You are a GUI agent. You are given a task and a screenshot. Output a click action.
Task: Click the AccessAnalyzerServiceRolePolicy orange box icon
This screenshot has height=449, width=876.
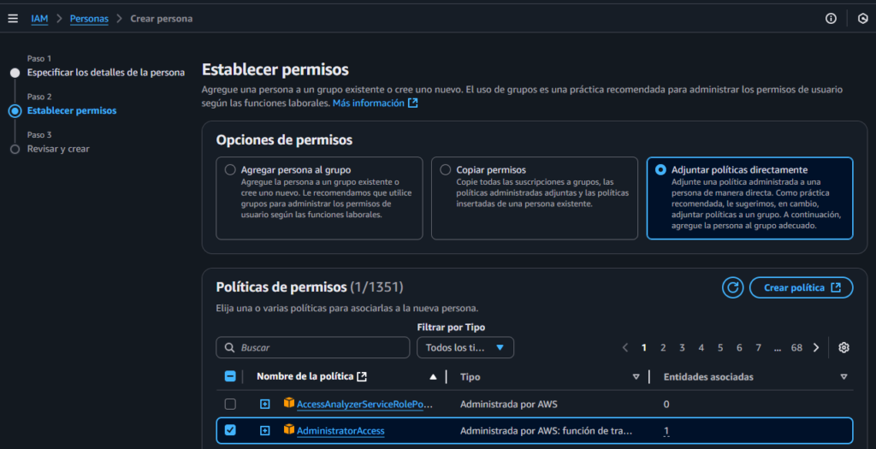[x=289, y=403]
